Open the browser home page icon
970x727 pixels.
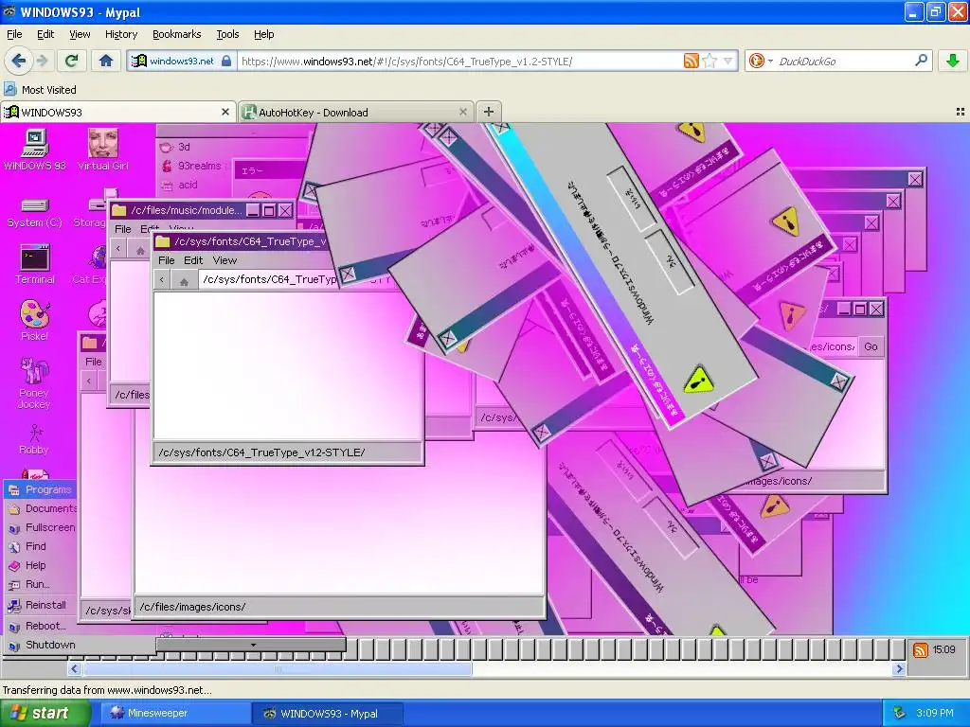pos(106,61)
